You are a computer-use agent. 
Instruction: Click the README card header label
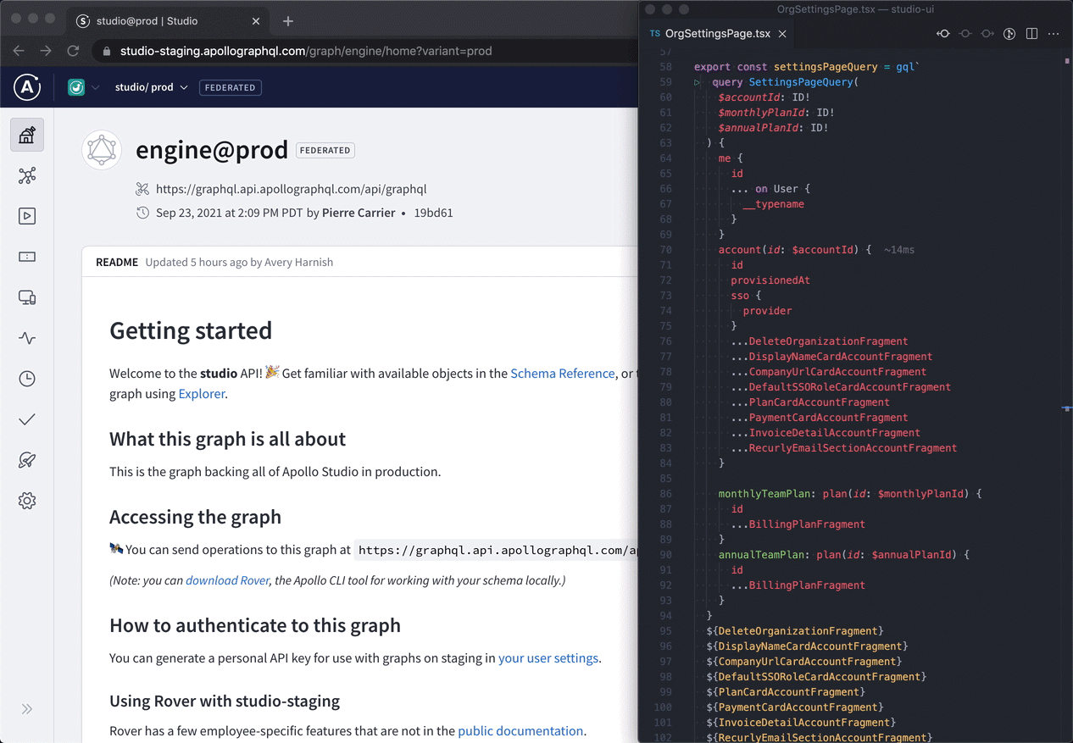pyautogui.click(x=117, y=262)
